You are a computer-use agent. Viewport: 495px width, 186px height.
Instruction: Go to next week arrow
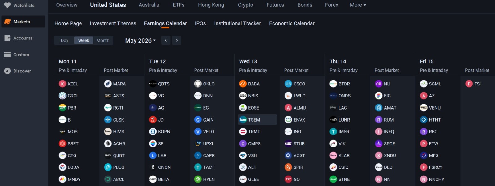click(x=177, y=40)
